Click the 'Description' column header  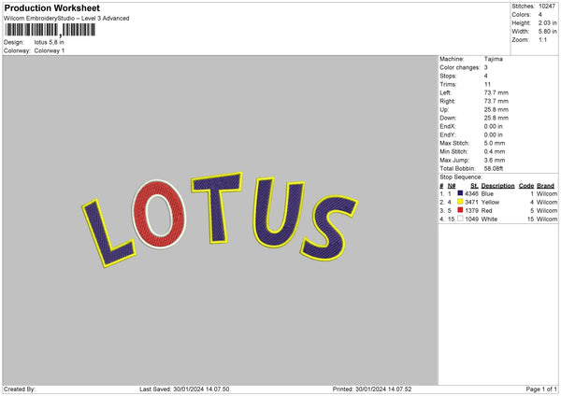point(497,186)
